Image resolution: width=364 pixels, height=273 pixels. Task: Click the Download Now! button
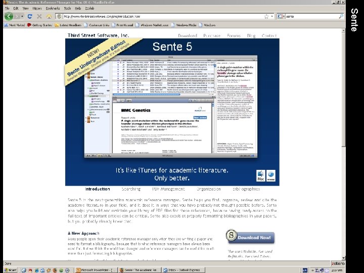coord(250,237)
